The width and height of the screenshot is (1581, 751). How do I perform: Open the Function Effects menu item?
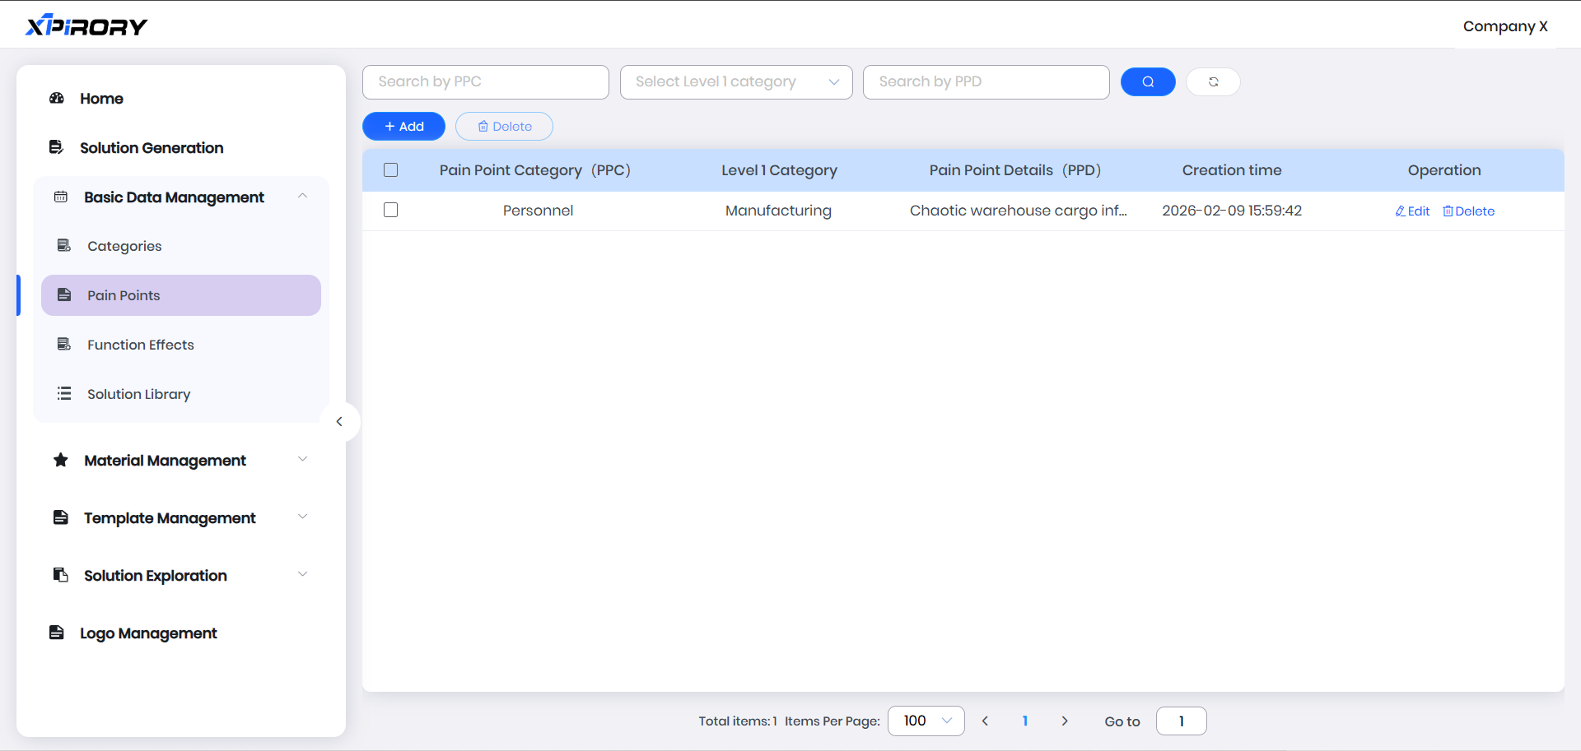coord(140,345)
